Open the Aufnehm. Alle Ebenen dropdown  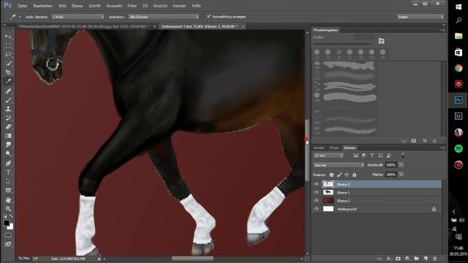[x=164, y=17]
